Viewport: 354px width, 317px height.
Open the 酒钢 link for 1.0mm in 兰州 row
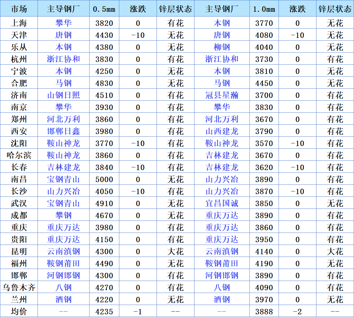coord(222,299)
